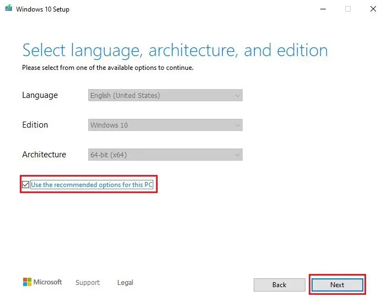Click the greyed-out maximize button
Viewport: 381px width, 302px height.
click(348, 9)
